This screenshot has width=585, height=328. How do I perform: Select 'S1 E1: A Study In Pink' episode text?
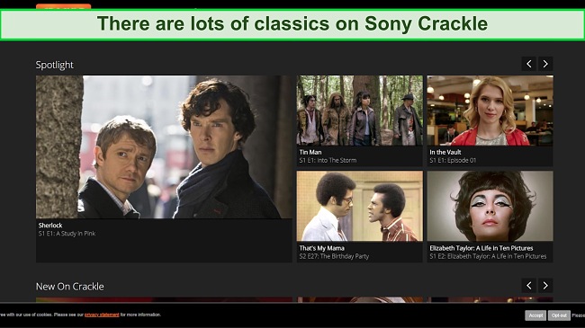point(67,234)
